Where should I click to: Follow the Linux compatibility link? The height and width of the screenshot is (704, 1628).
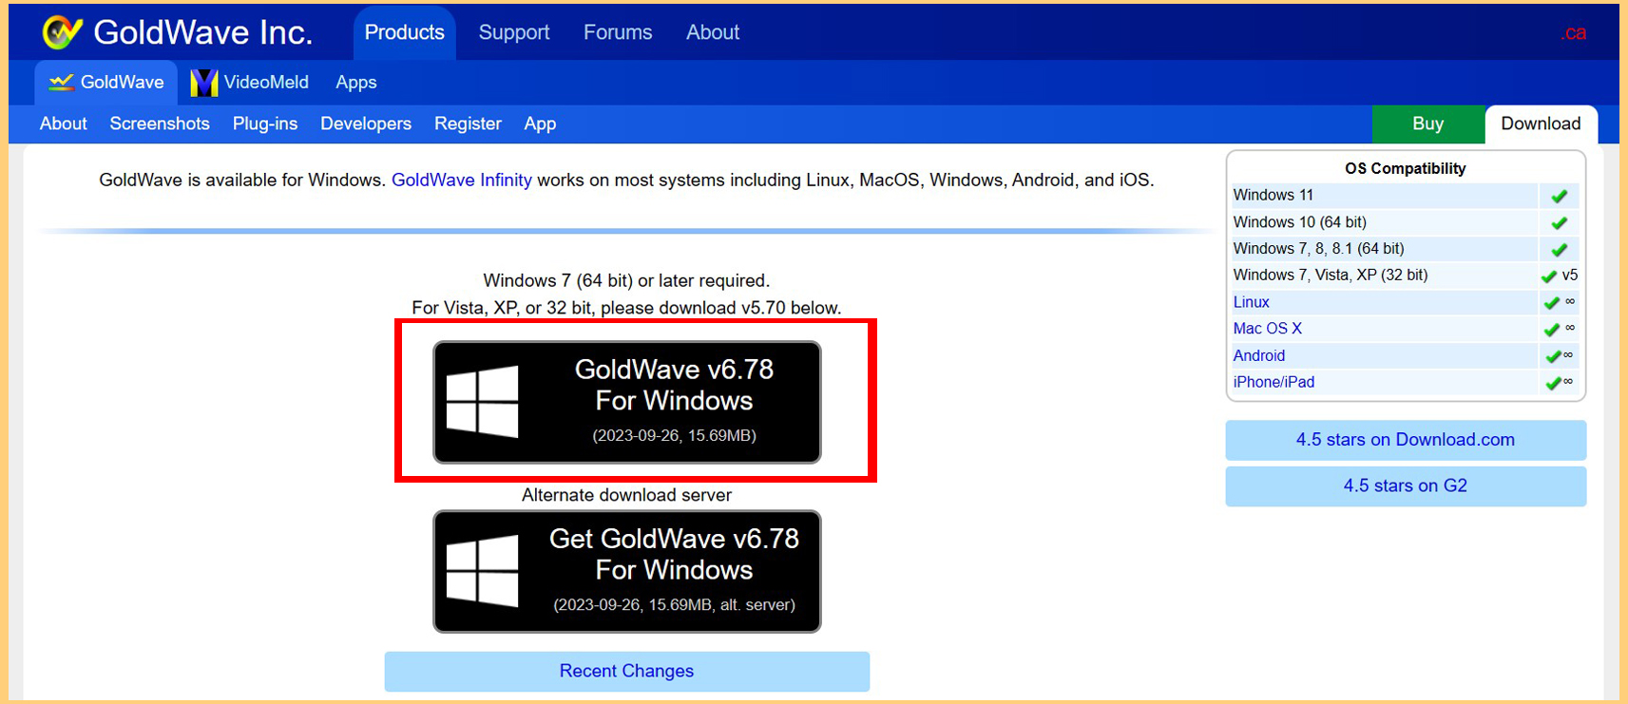click(1251, 302)
